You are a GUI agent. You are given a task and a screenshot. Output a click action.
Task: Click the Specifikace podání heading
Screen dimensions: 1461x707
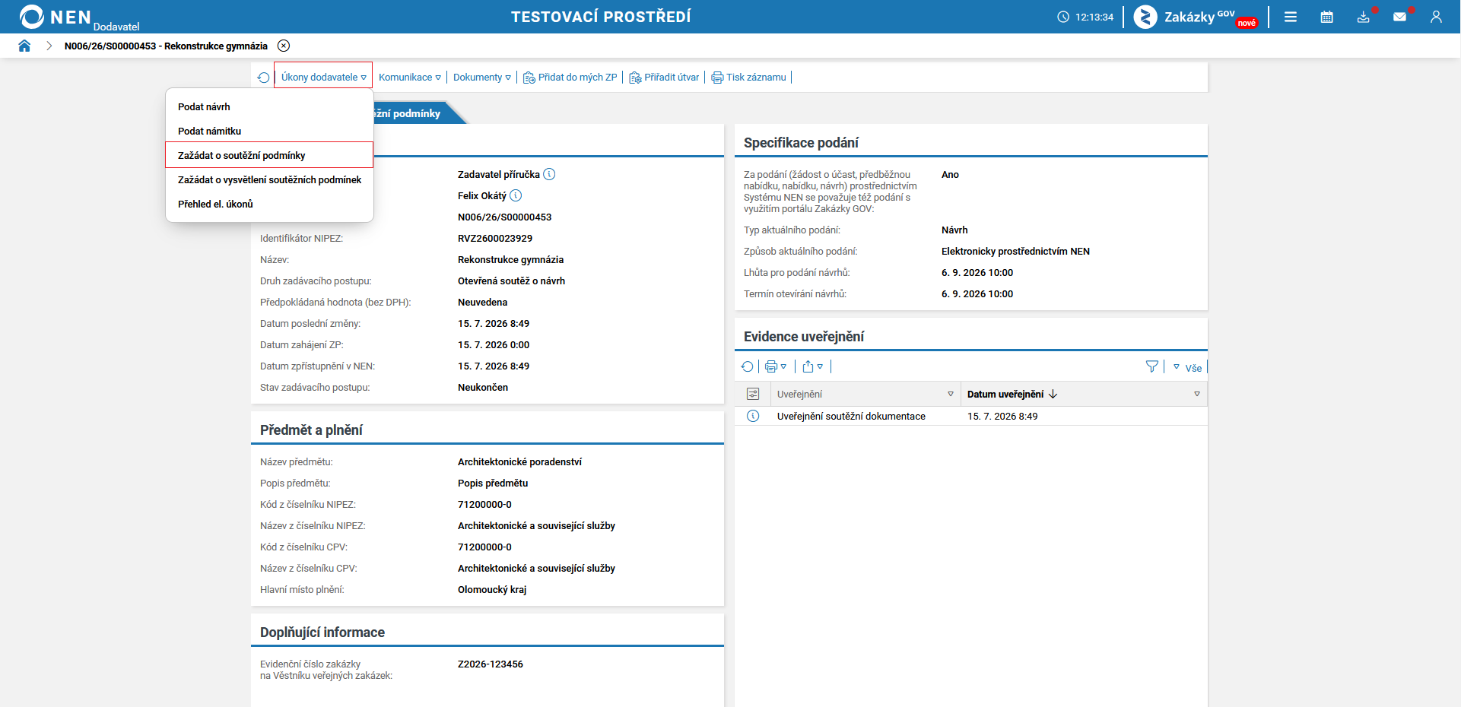coord(801,142)
